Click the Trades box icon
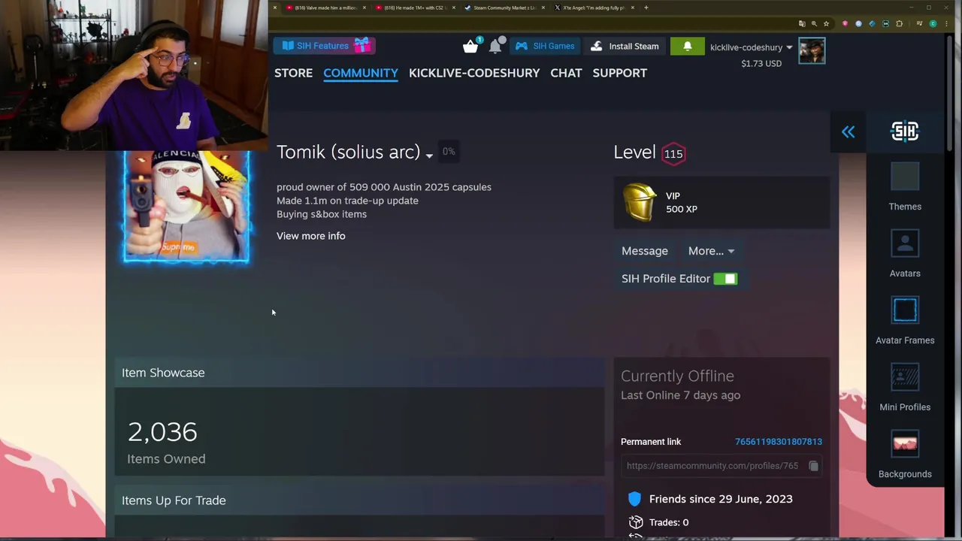Screen dimensions: 962x541 (x=636, y=522)
